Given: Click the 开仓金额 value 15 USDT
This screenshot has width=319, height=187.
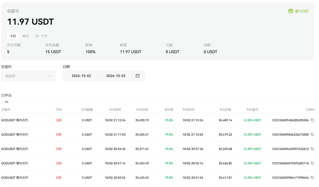Looking at the screenshot, I should tap(53, 52).
